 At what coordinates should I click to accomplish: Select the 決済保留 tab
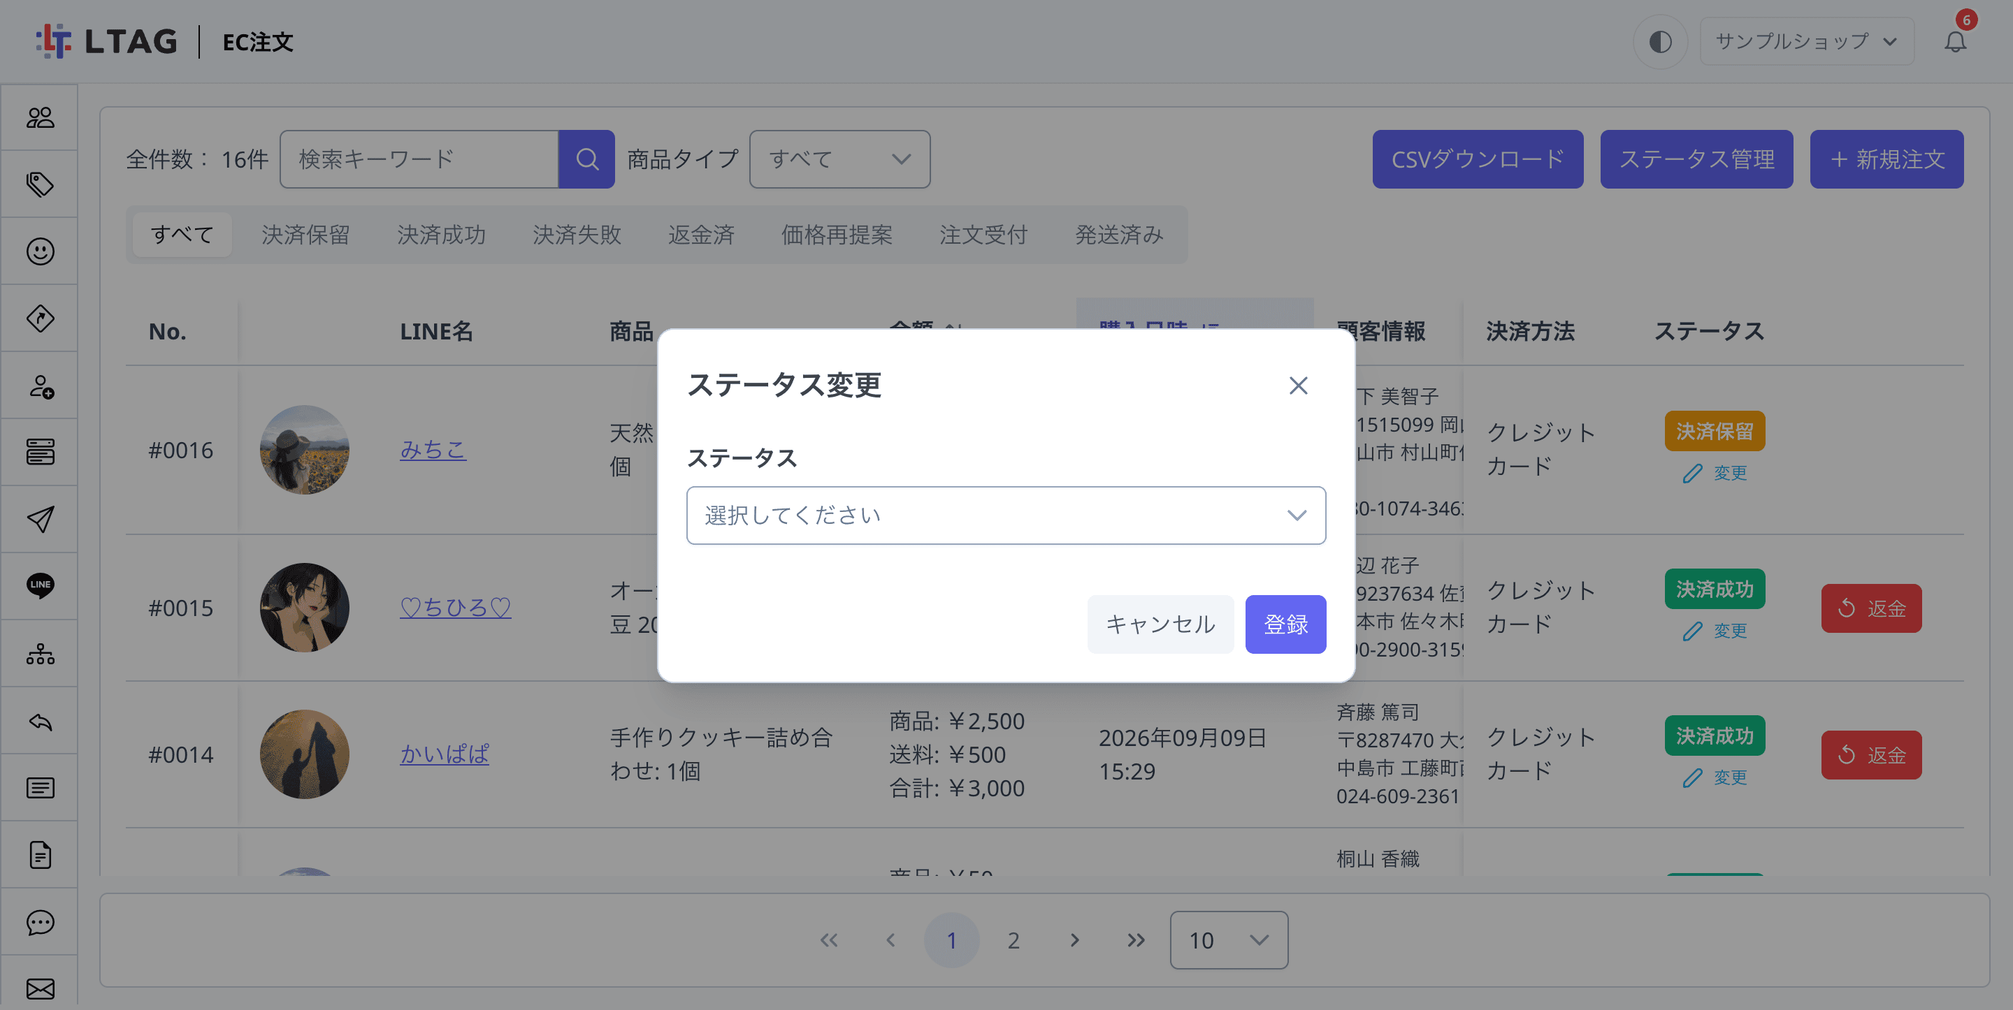pos(305,234)
